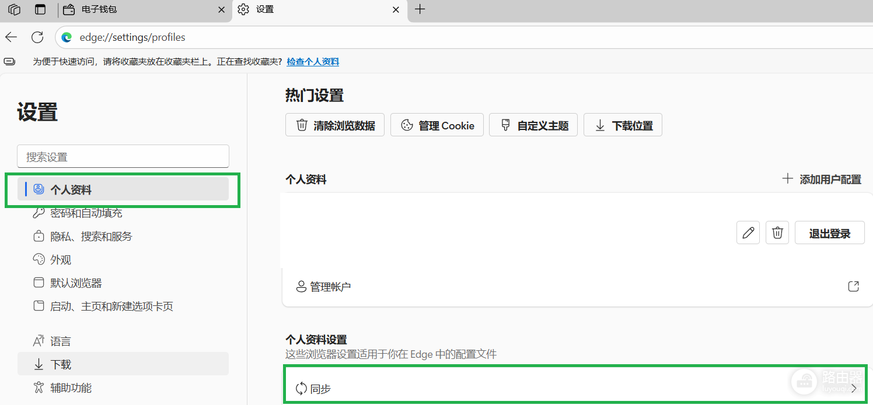Click the palette icon beside 外观
Viewport: 873px width, 405px height.
tap(39, 259)
